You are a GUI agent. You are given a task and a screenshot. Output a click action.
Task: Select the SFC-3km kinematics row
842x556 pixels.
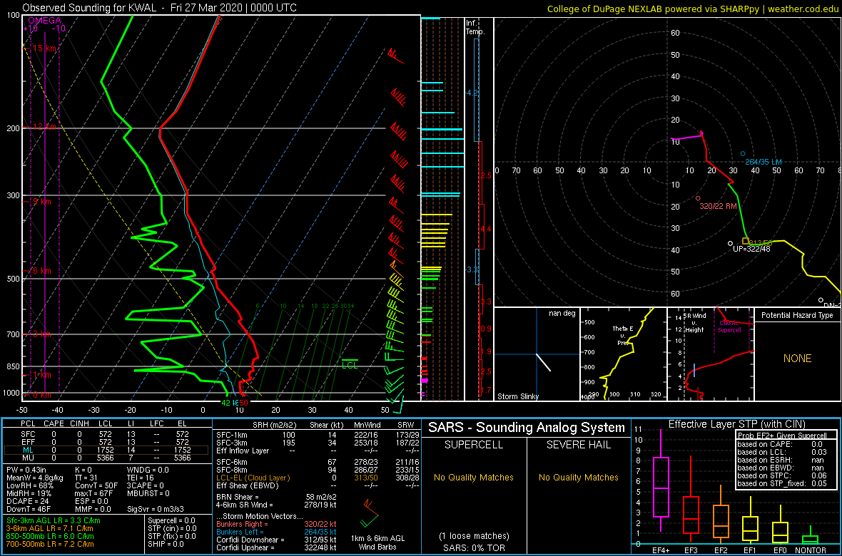point(318,442)
